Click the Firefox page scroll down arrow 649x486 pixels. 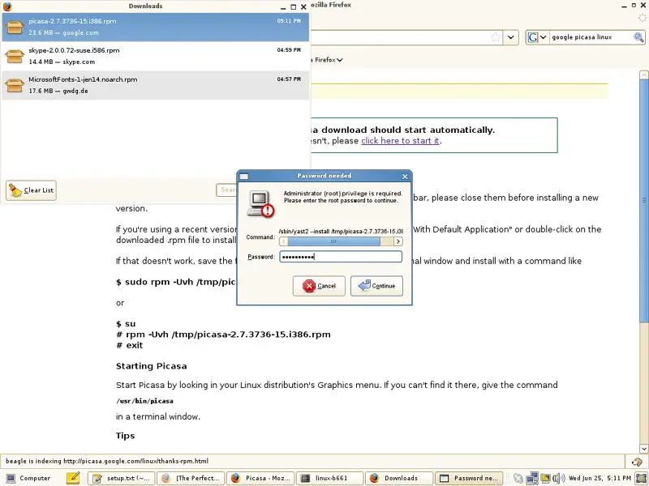(x=644, y=449)
